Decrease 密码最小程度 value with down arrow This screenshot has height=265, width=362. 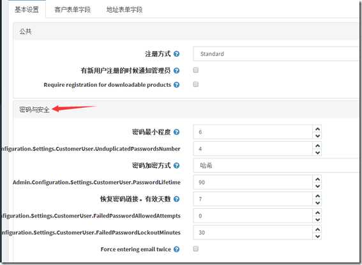pyautogui.click(x=317, y=136)
